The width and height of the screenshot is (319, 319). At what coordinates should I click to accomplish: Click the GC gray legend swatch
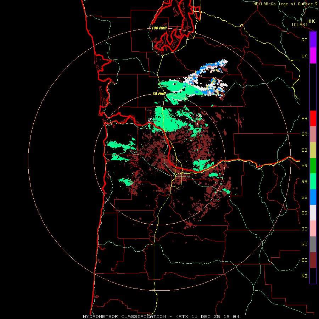(313, 244)
